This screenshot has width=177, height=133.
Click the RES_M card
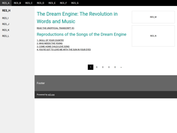[x=153, y=17]
